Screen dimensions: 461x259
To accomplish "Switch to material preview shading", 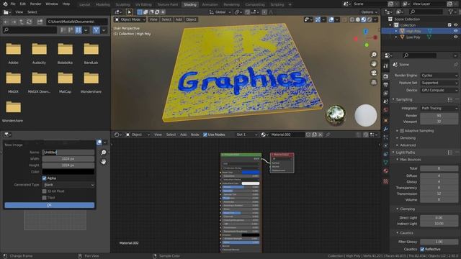I will click(x=364, y=19).
